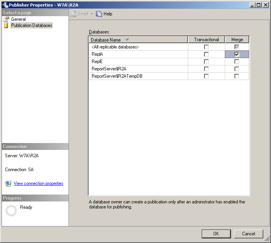Enable Merge for ReplE
Image resolution: width=271 pixels, height=243 pixels.
[x=237, y=62]
